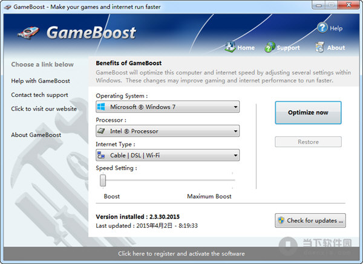363x264 pixels.
Task: Expand the Processor dropdown arrow
Action: [235, 131]
